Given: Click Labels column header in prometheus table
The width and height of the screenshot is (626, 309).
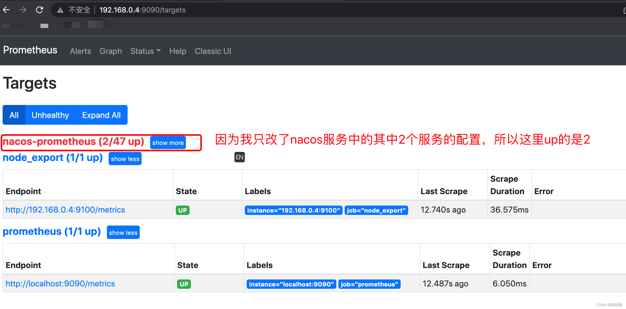Looking at the screenshot, I should point(260,265).
